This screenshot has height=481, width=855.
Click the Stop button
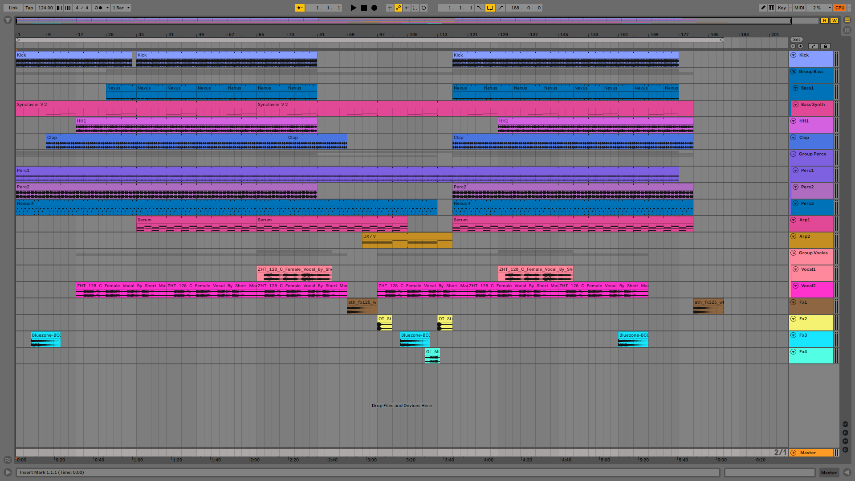coord(364,8)
